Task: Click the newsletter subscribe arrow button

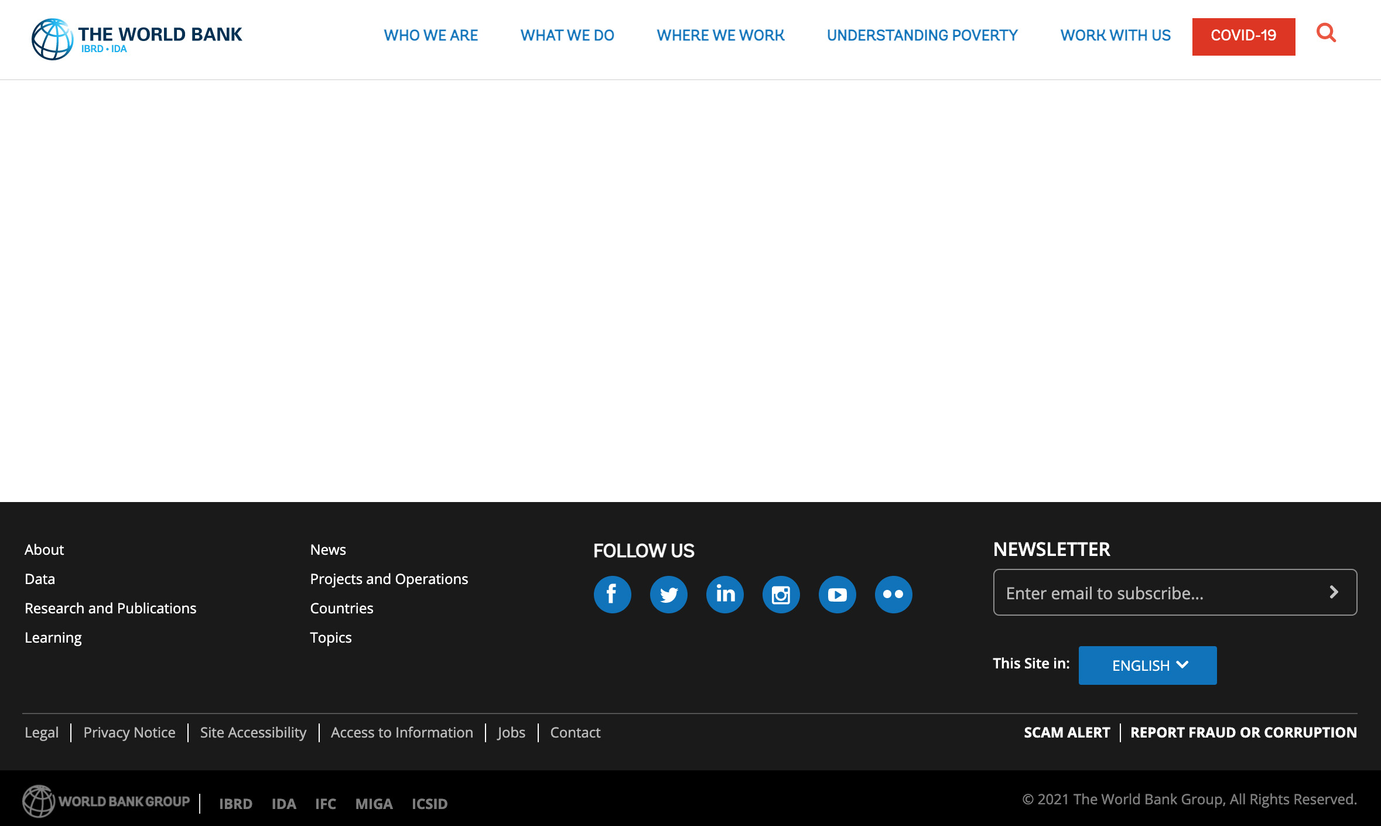Action: pos(1334,592)
